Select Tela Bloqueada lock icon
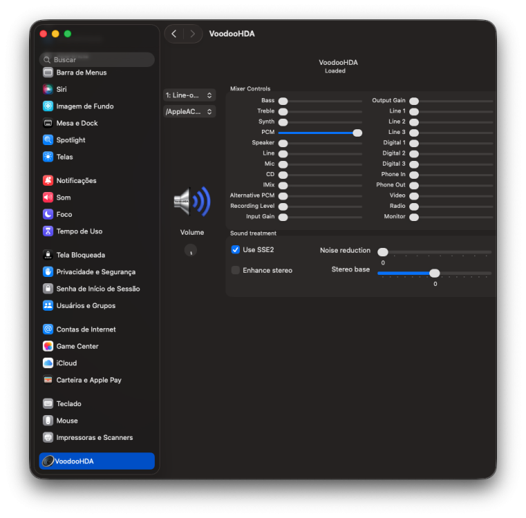Screen dimensions: 526x518 tap(48, 255)
